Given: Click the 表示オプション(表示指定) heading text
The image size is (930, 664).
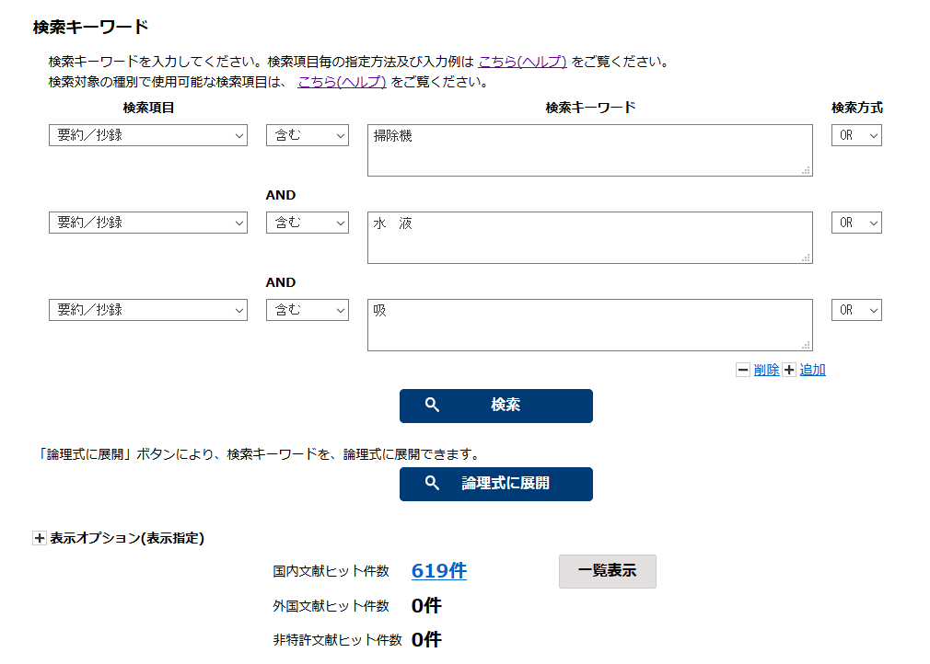Looking at the screenshot, I should pos(127,538).
